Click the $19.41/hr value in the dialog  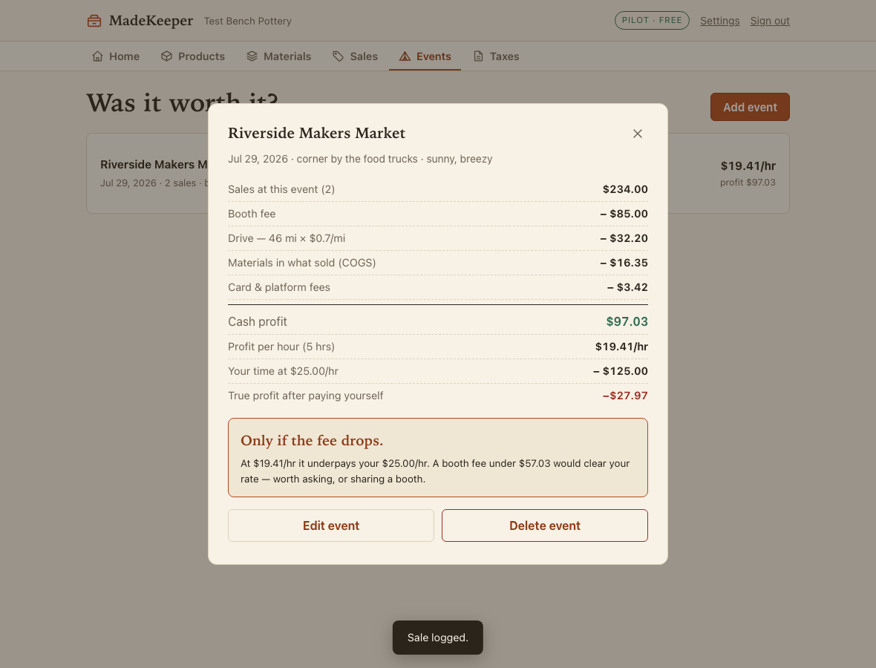pyautogui.click(x=621, y=347)
